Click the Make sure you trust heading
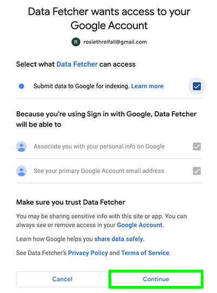The height and width of the screenshot is (293, 217). point(71,203)
